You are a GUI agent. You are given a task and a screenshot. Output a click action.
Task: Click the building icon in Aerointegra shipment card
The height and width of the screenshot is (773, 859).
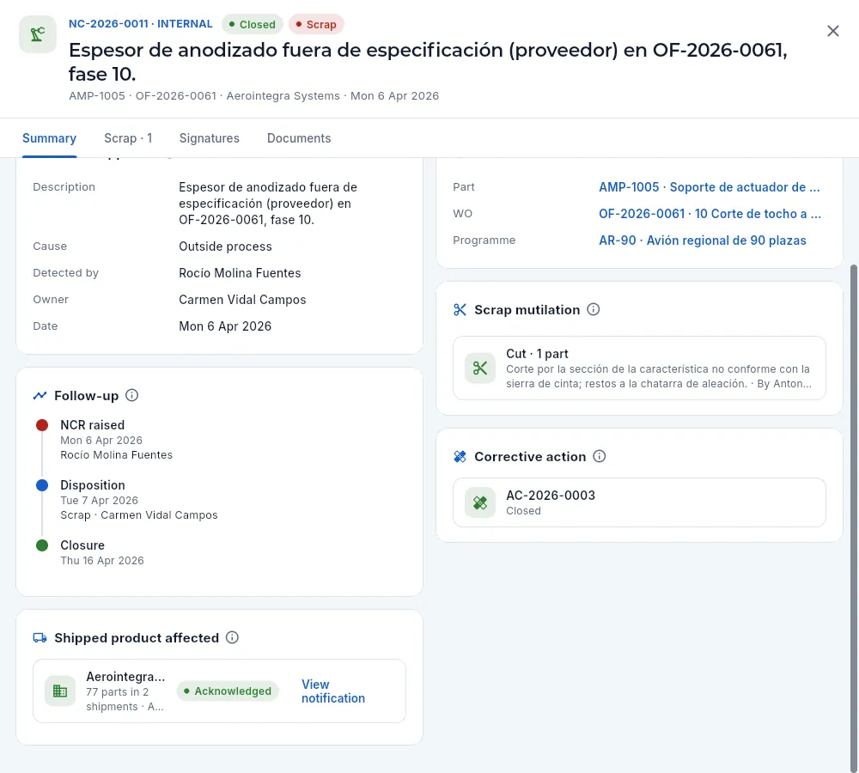coord(60,691)
